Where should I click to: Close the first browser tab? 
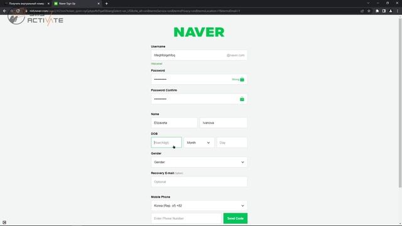click(x=48, y=4)
